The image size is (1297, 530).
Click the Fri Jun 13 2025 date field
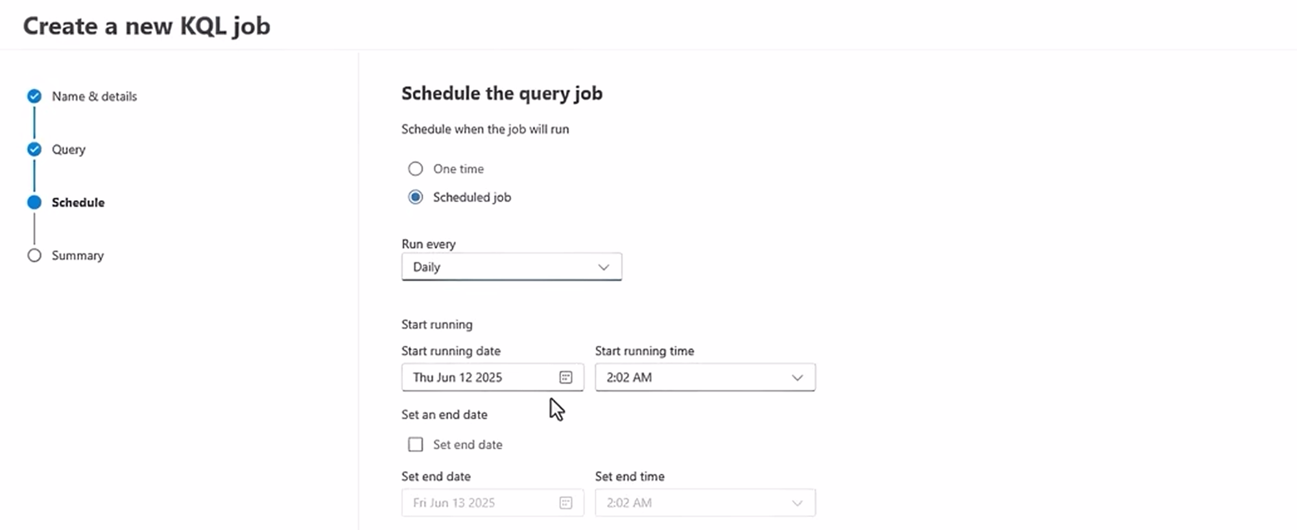coord(492,503)
